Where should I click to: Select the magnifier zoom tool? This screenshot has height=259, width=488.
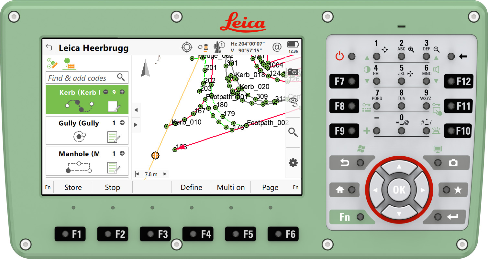[x=293, y=132]
